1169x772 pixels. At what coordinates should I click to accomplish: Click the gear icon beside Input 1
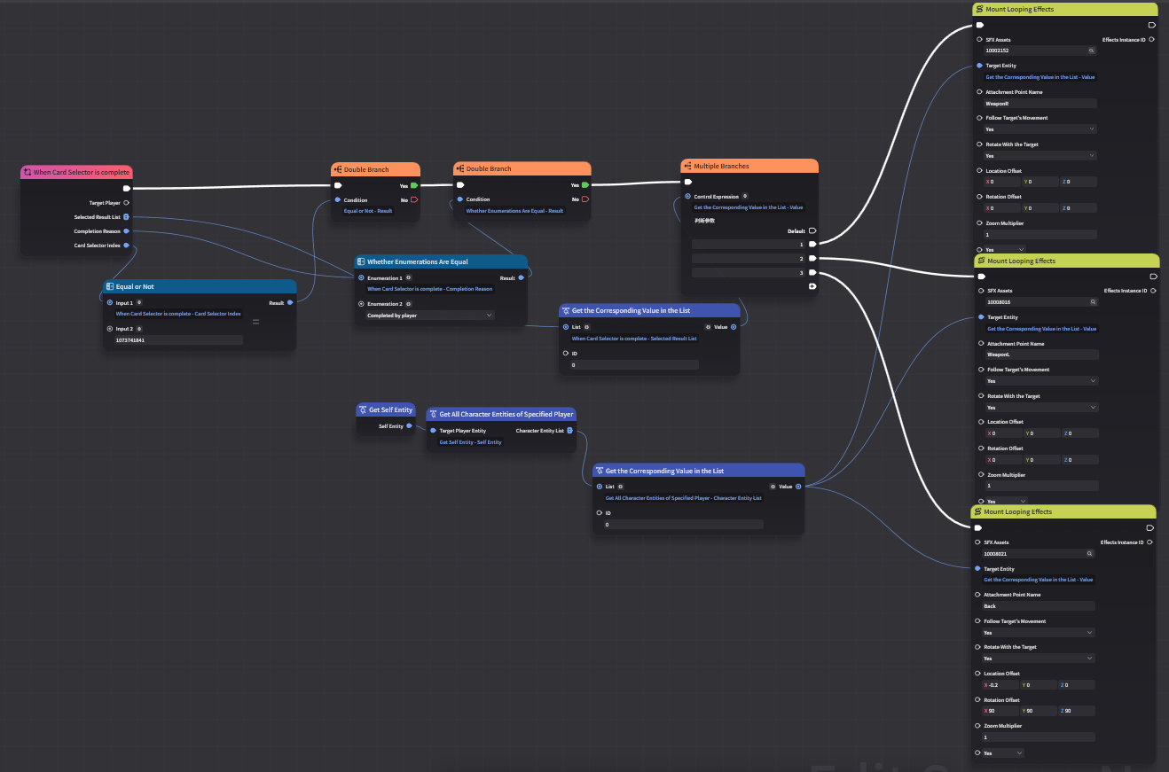point(139,303)
